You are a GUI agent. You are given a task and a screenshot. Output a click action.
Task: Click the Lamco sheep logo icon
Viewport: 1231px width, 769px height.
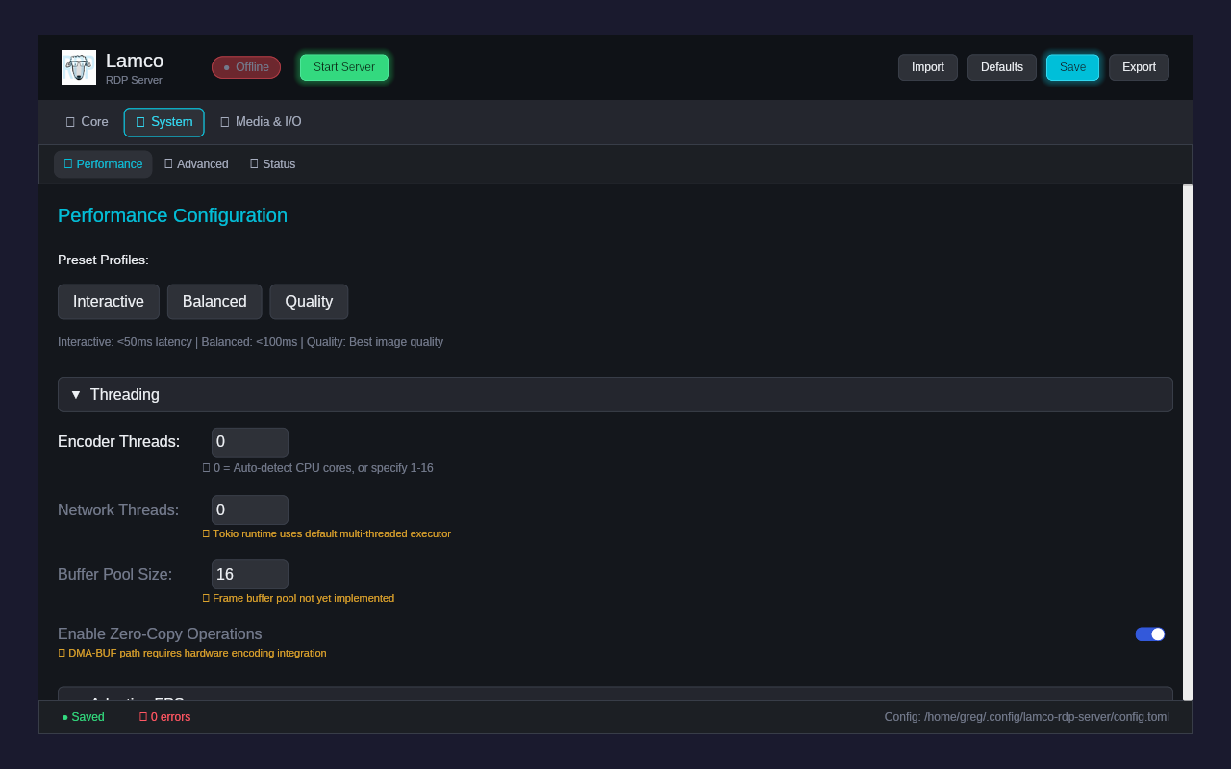pos(79,67)
